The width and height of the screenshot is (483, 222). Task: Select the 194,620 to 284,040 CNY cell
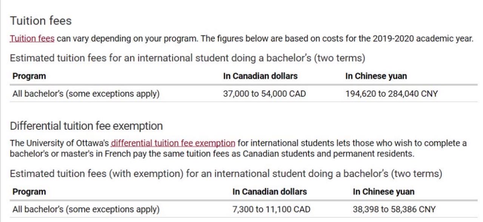pyautogui.click(x=392, y=94)
